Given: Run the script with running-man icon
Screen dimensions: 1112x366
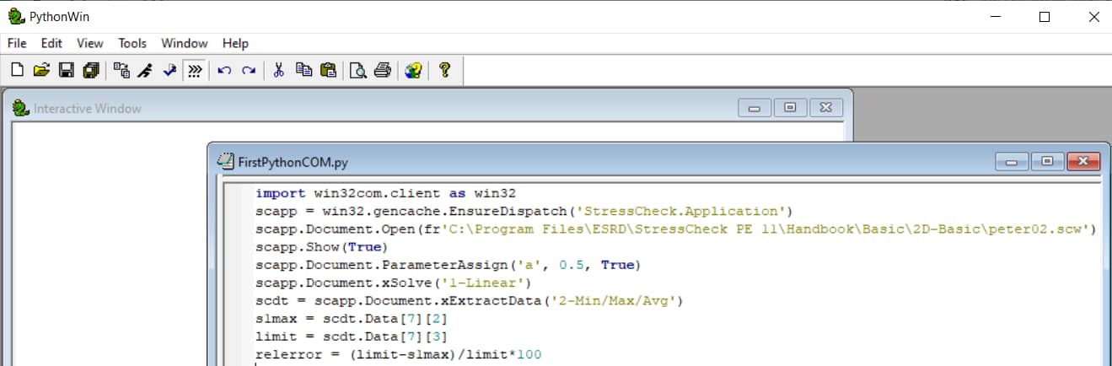Looking at the screenshot, I should [145, 71].
